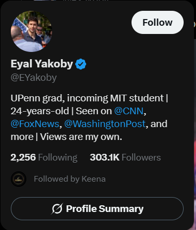Click Keena's small round avatar
Viewport: 196px width, 230px height.
pyautogui.click(x=19, y=179)
